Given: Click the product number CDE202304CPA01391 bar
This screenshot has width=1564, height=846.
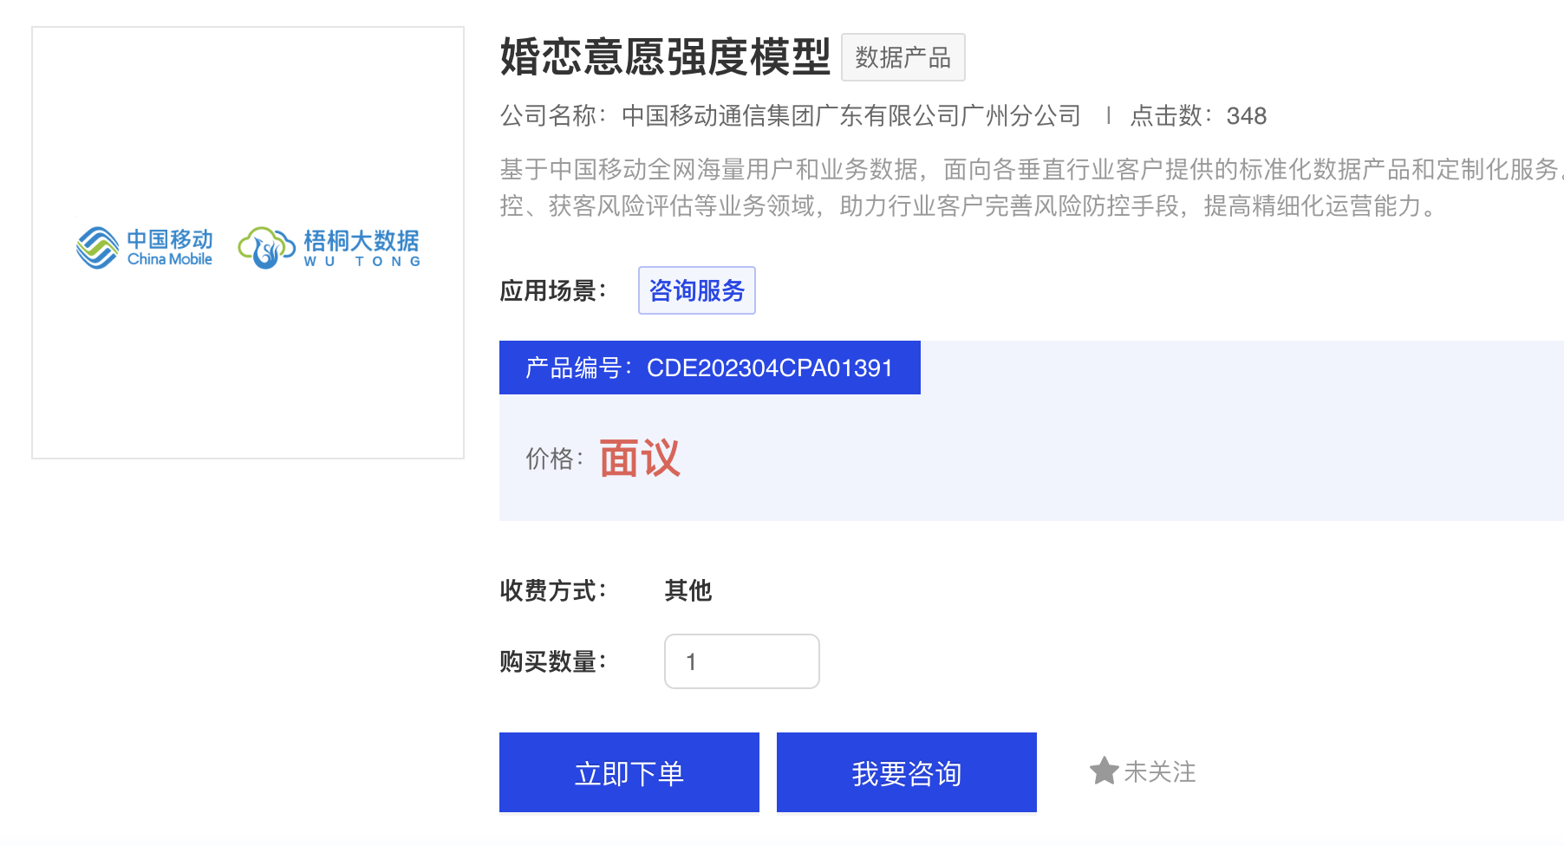Looking at the screenshot, I should click(709, 368).
